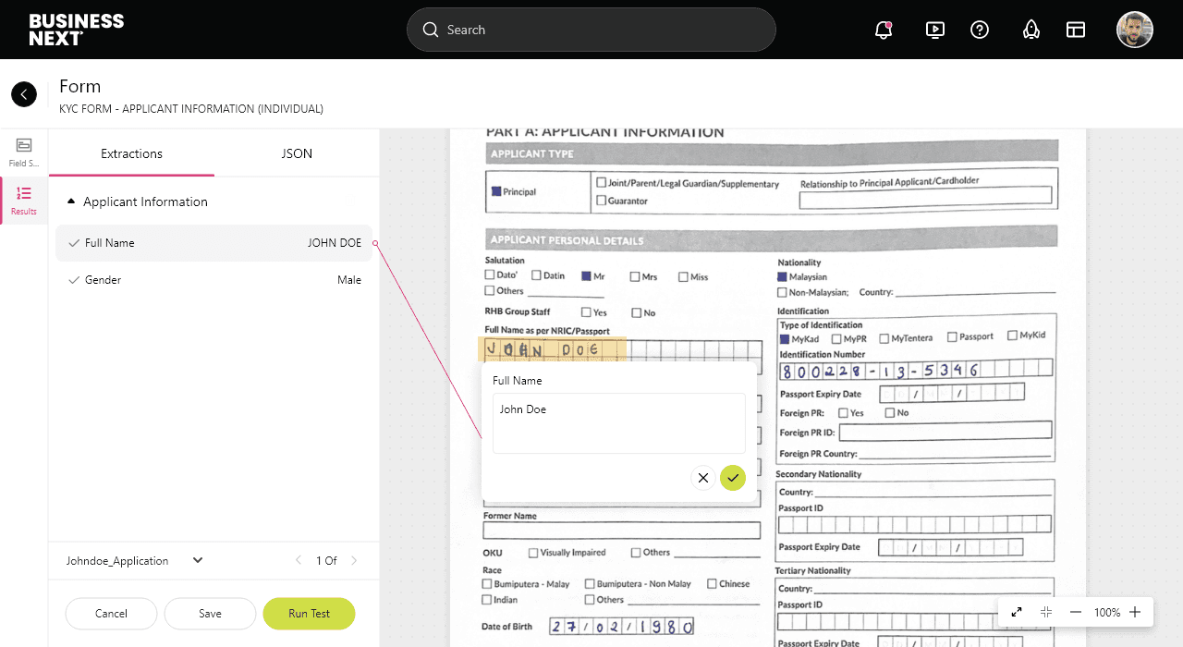The image size is (1183, 647).
Task: Click the Malaysian nationality checkbox
Action: [782, 276]
